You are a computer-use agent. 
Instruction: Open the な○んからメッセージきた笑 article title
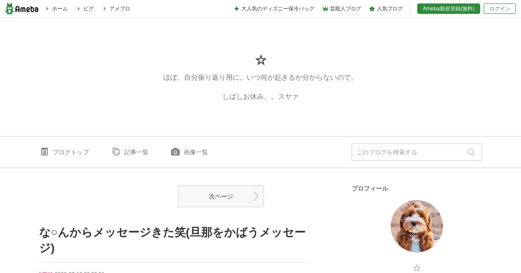click(x=172, y=240)
